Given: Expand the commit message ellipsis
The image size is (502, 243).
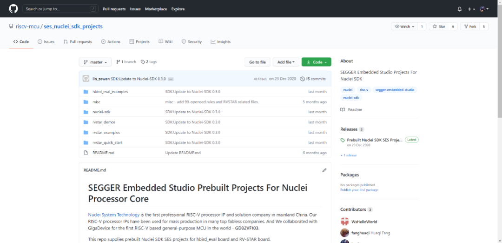Looking at the screenshot, I should 171,79.
